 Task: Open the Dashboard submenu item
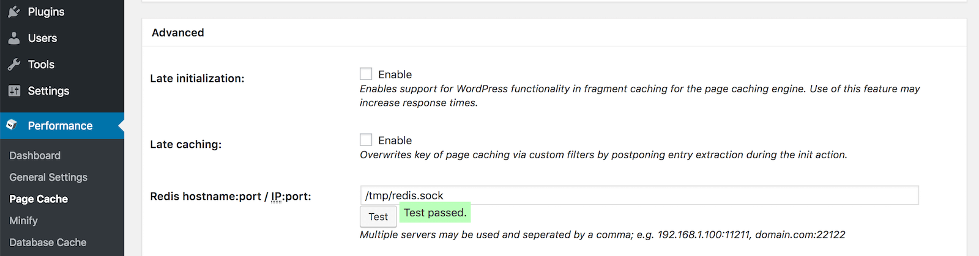35,155
